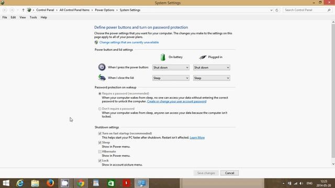This screenshot has height=188, width=335.
Task: Select Require a password radio button
Action: point(100,93)
